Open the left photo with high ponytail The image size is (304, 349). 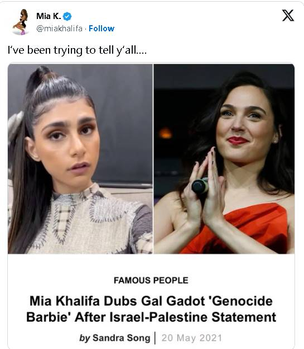click(80, 159)
